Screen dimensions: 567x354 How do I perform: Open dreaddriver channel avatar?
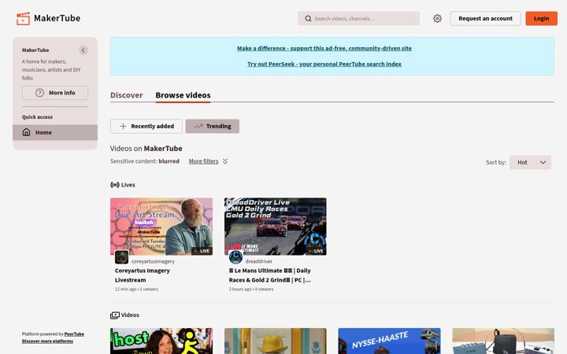point(235,256)
